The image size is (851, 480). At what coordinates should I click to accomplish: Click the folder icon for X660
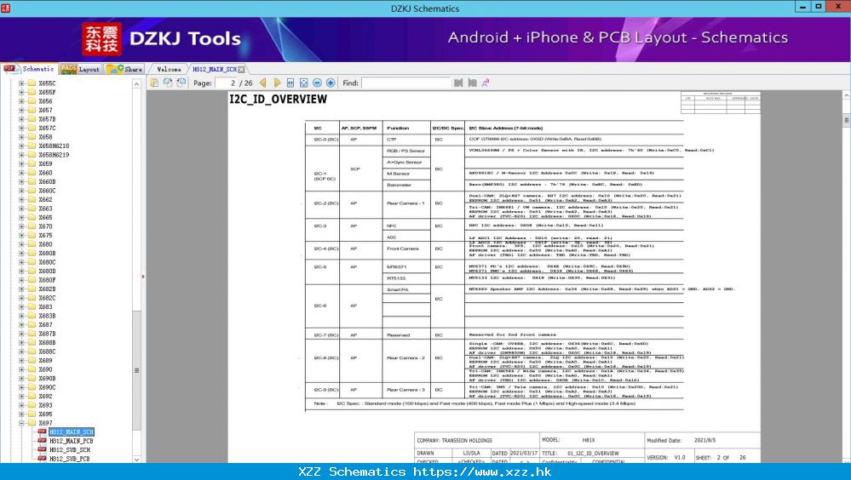tap(32, 173)
